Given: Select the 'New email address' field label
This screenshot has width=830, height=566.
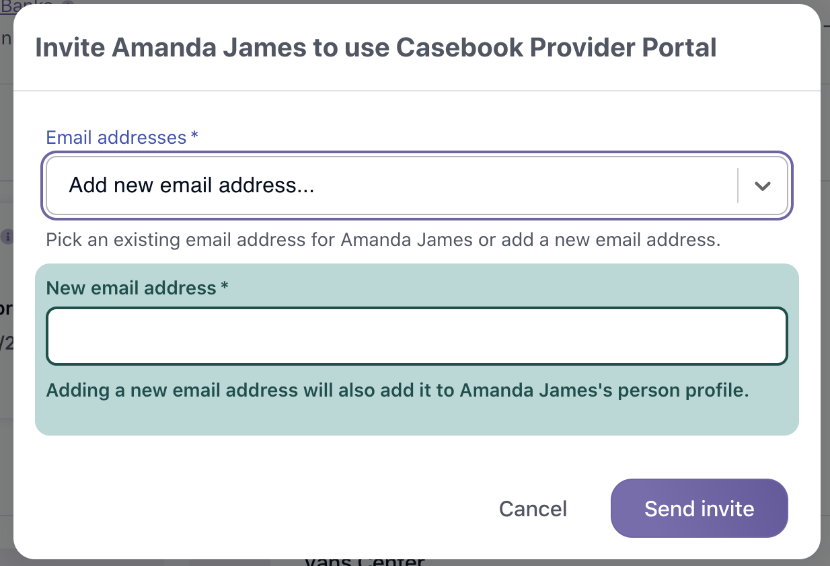Looking at the screenshot, I should (131, 288).
